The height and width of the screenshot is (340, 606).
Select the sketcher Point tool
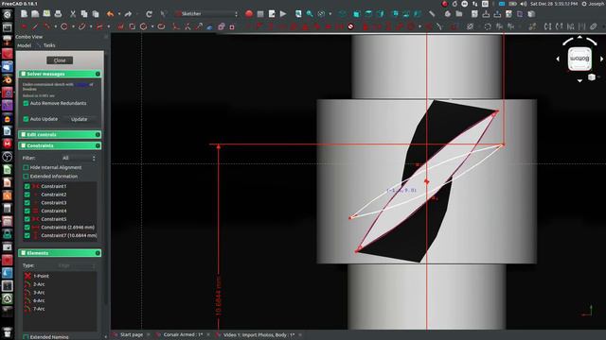point(24,26)
